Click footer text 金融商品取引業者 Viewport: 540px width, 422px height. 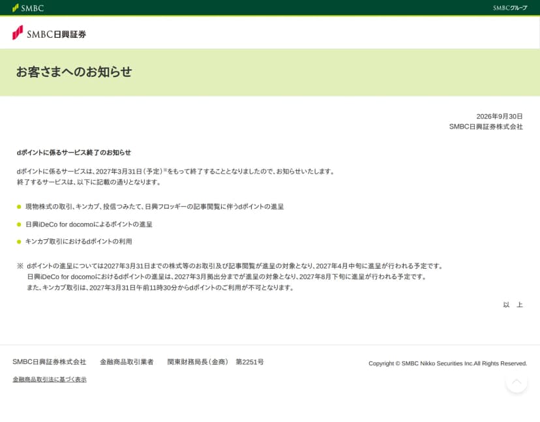127,362
